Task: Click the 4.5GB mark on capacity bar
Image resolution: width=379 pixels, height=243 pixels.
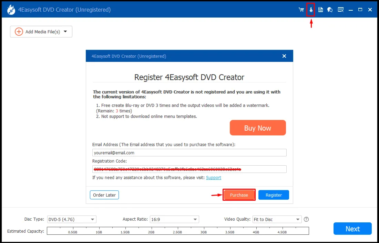Action: point(282,232)
